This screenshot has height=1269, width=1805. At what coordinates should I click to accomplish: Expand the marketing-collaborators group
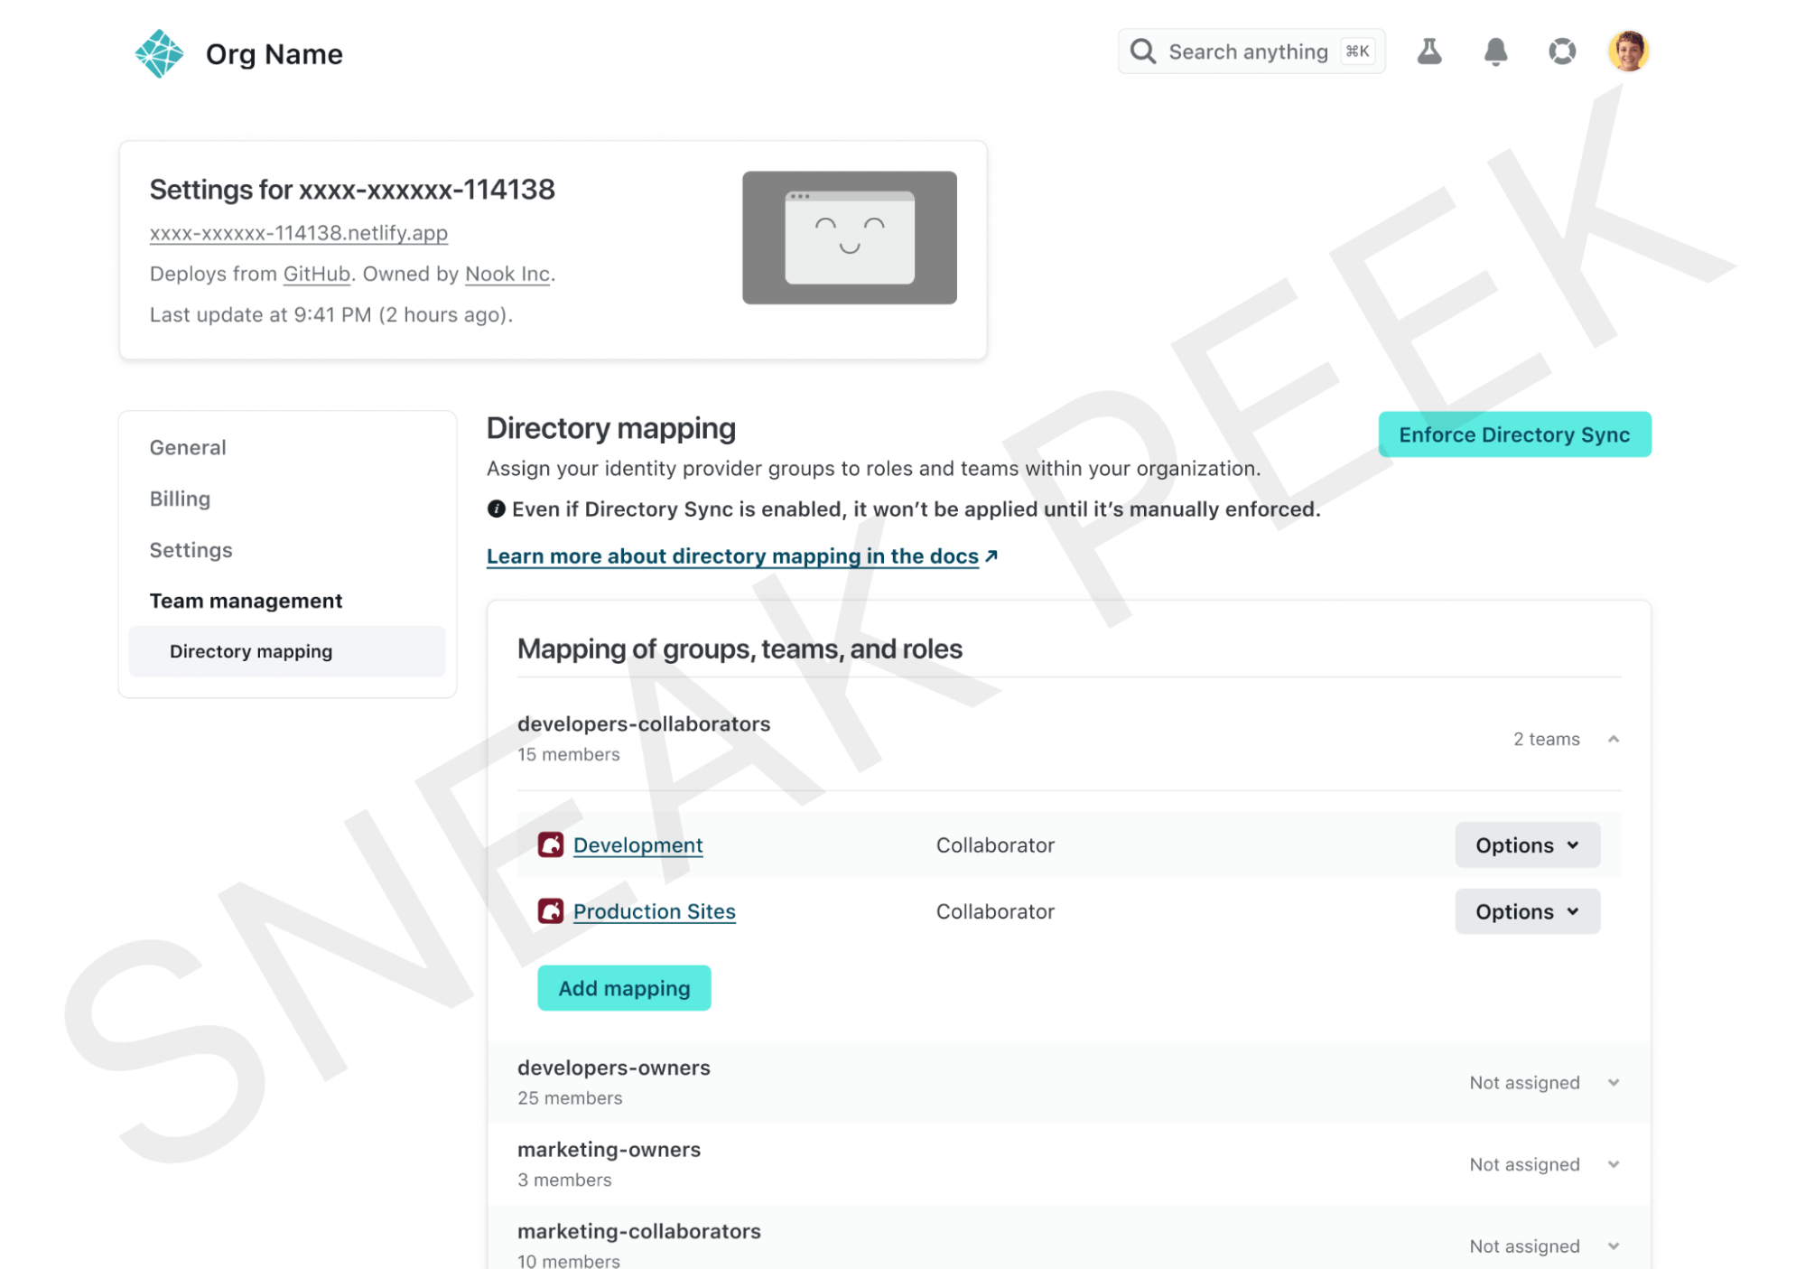pos(1613,1246)
